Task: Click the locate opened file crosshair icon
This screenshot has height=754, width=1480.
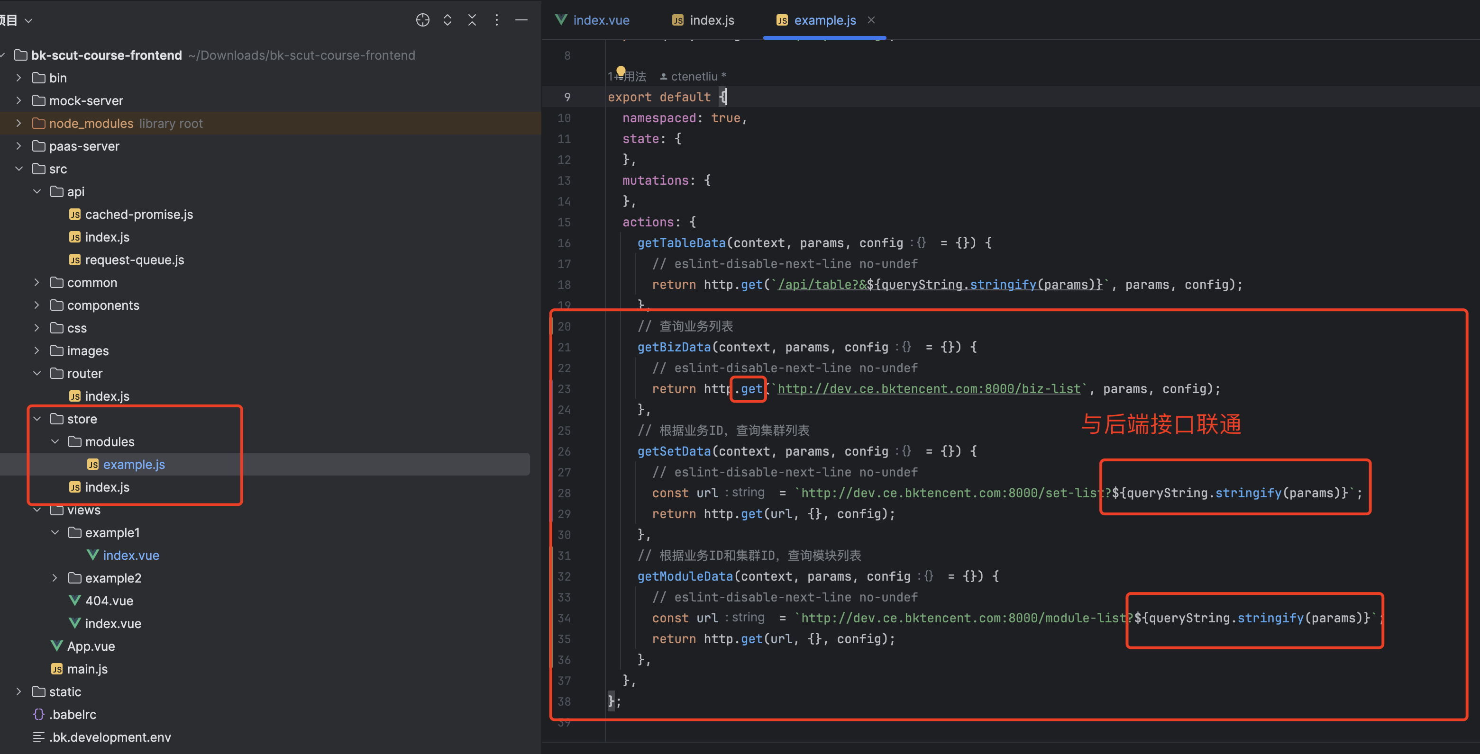Action: click(x=422, y=20)
